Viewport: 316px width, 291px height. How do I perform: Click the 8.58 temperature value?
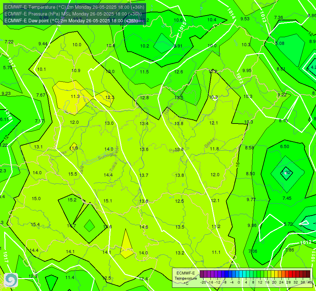(x=250, y=148)
